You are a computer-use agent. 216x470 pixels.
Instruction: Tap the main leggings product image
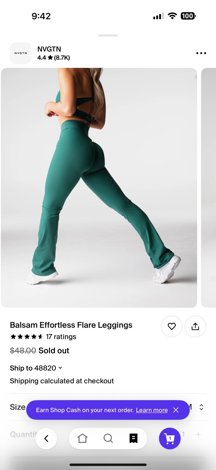tap(99, 188)
